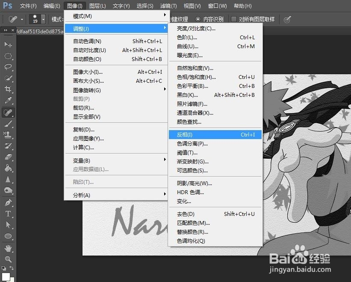Image resolution: width=351 pixels, height=282 pixels.
Task: Choose 亮度/对比度(C)... menu entry
Action: pos(215,29)
